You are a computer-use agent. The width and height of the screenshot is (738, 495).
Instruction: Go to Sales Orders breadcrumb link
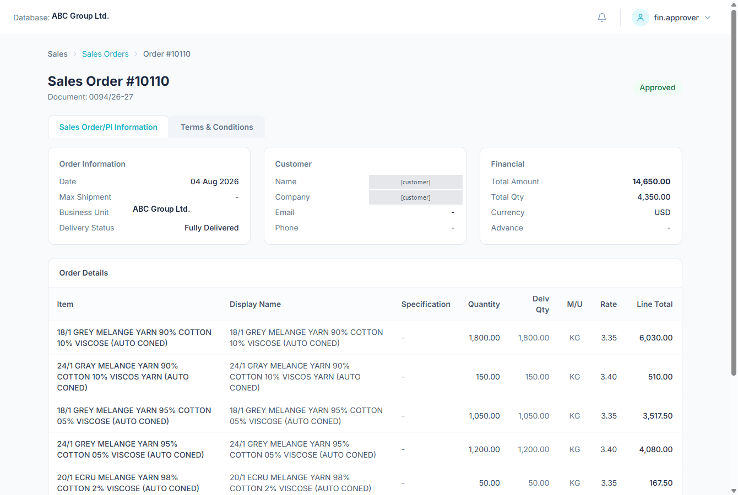click(105, 54)
